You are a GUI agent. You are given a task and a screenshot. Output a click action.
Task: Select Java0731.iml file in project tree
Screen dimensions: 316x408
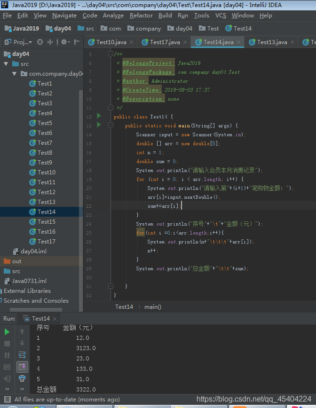[x=25, y=281]
